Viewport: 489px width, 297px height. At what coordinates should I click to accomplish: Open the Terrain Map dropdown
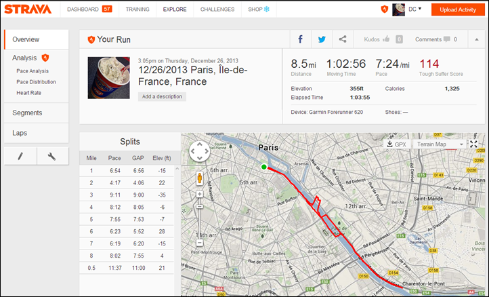pyautogui.click(x=440, y=144)
